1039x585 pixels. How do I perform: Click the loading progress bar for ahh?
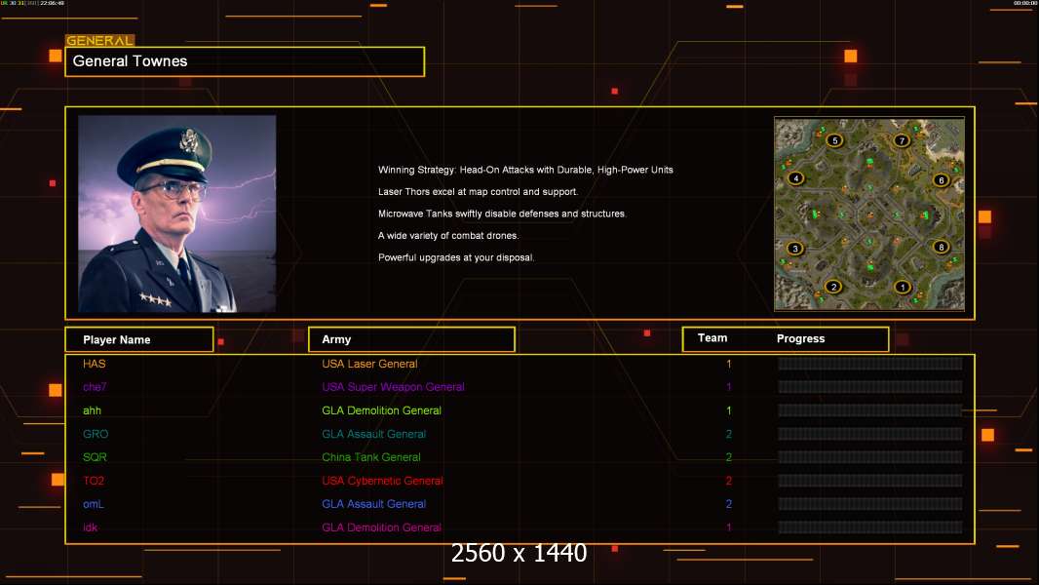click(x=870, y=410)
